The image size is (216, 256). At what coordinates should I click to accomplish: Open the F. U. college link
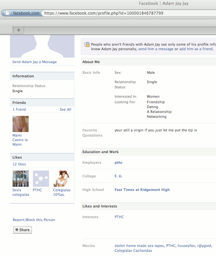[118, 176]
